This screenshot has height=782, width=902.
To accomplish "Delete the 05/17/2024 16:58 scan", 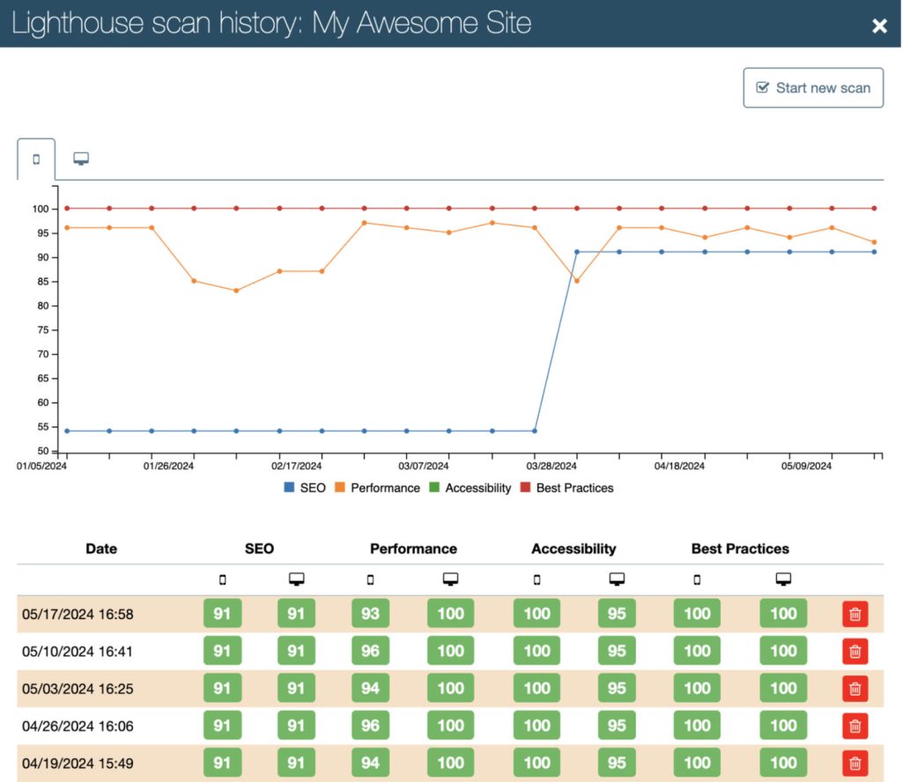I will click(854, 614).
